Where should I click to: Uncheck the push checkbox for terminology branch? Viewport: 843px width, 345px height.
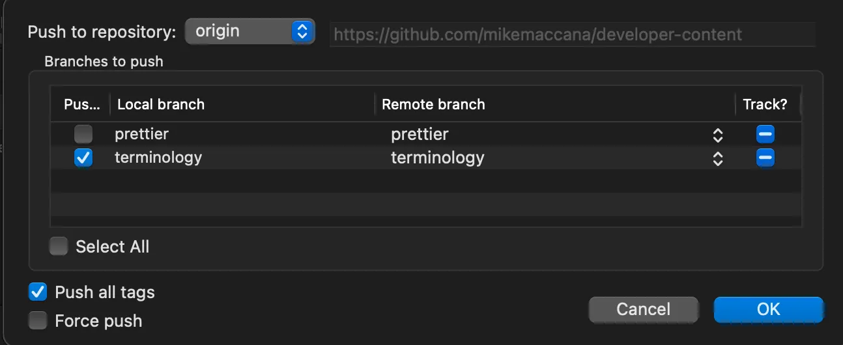[83, 158]
